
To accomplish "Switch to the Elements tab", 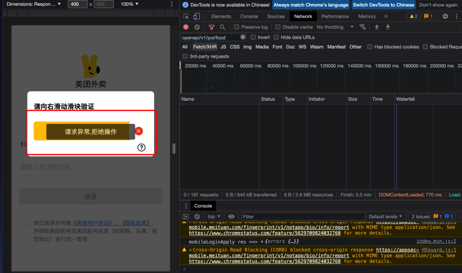I will pos(221,16).
